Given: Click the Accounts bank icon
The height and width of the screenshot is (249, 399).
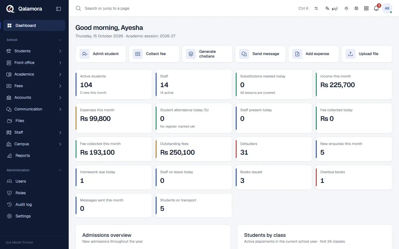Looking at the screenshot, I should (9, 97).
